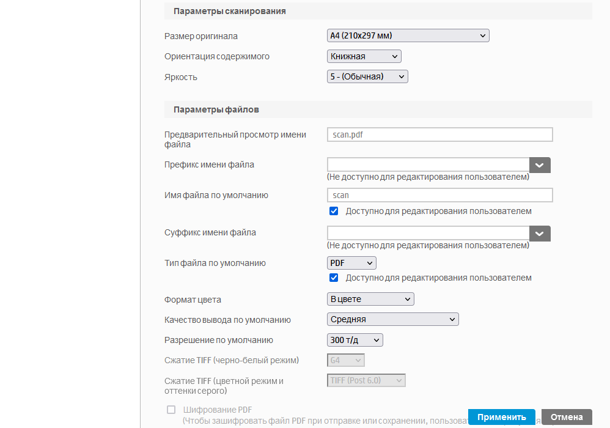Enable the PDF encryption checkbox
This screenshot has width=610, height=428.
coord(171,410)
